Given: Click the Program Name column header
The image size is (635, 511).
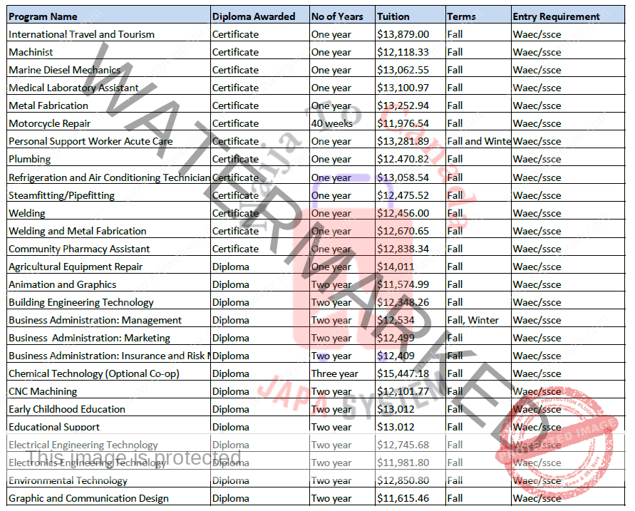Looking at the screenshot, I should [43, 16].
